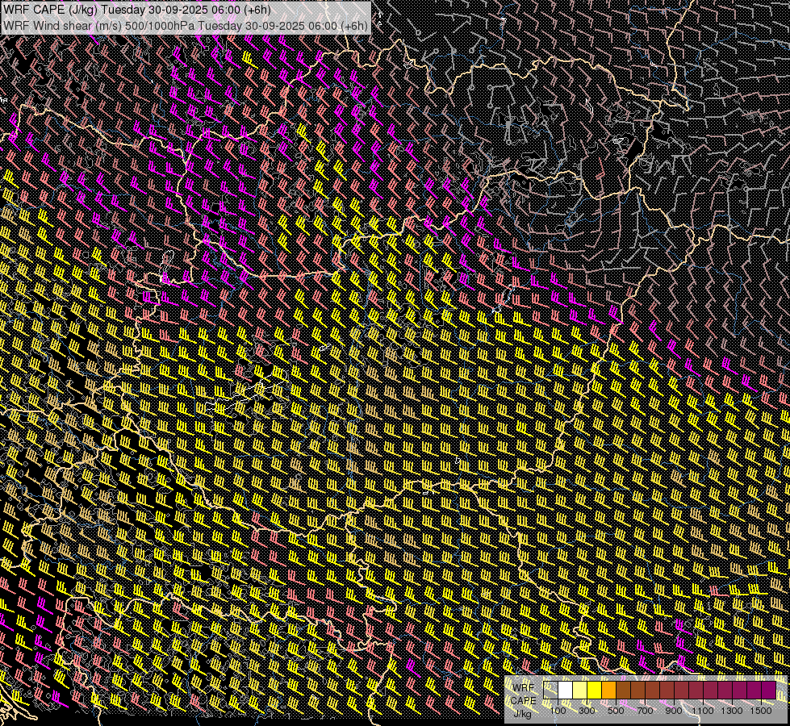Click the WRF CAPE (J/kg) title line
The image size is (790, 726).
coord(137,10)
